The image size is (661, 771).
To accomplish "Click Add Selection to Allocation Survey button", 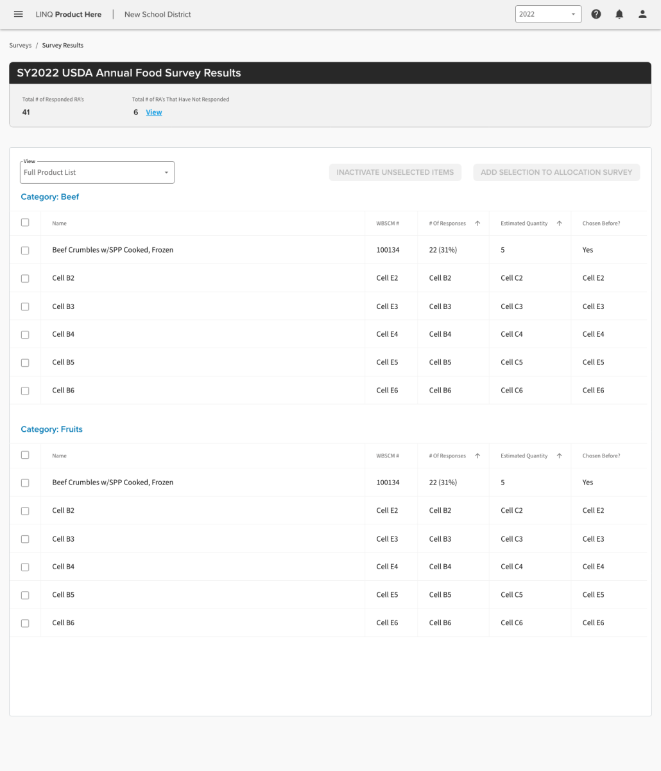I will [x=556, y=172].
